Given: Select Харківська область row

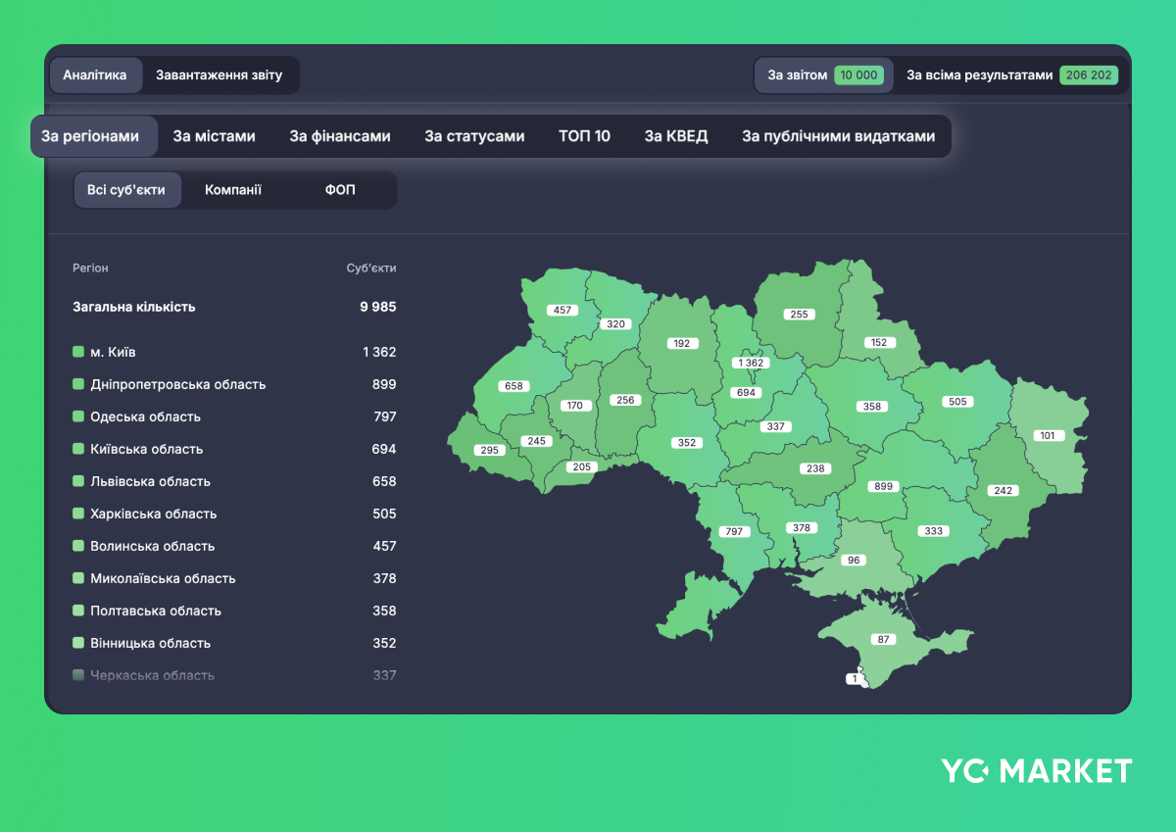Looking at the screenshot, I should pyautogui.click(x=234, y=514).
